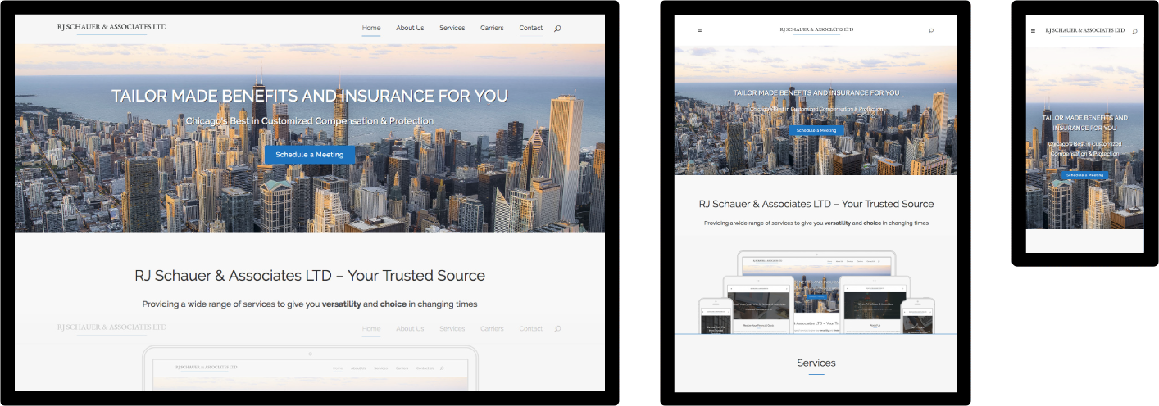This screenshot has height=406, width=1159.
Task: Click the search icon in the tablet view
Action: [x=931, y=30]
